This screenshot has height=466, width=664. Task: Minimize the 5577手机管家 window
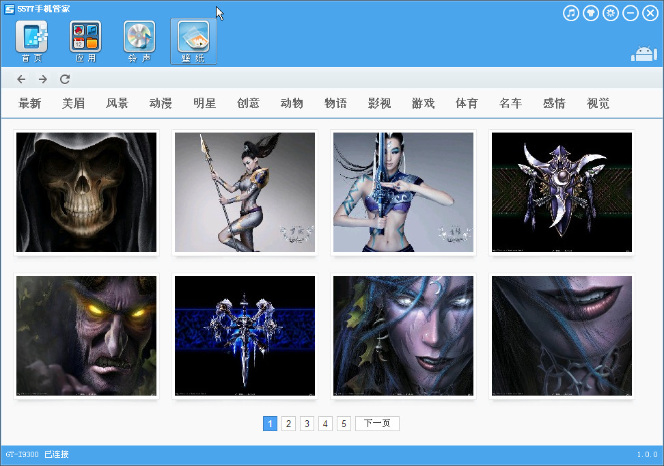[x=631, y=13]
